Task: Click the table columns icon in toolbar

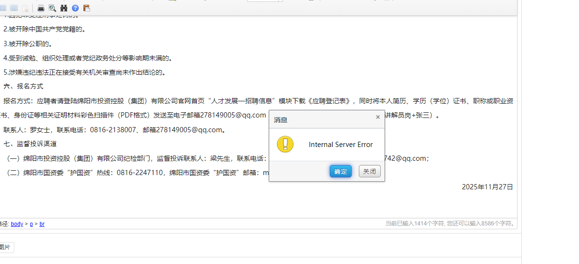Action: pos(14,8)
